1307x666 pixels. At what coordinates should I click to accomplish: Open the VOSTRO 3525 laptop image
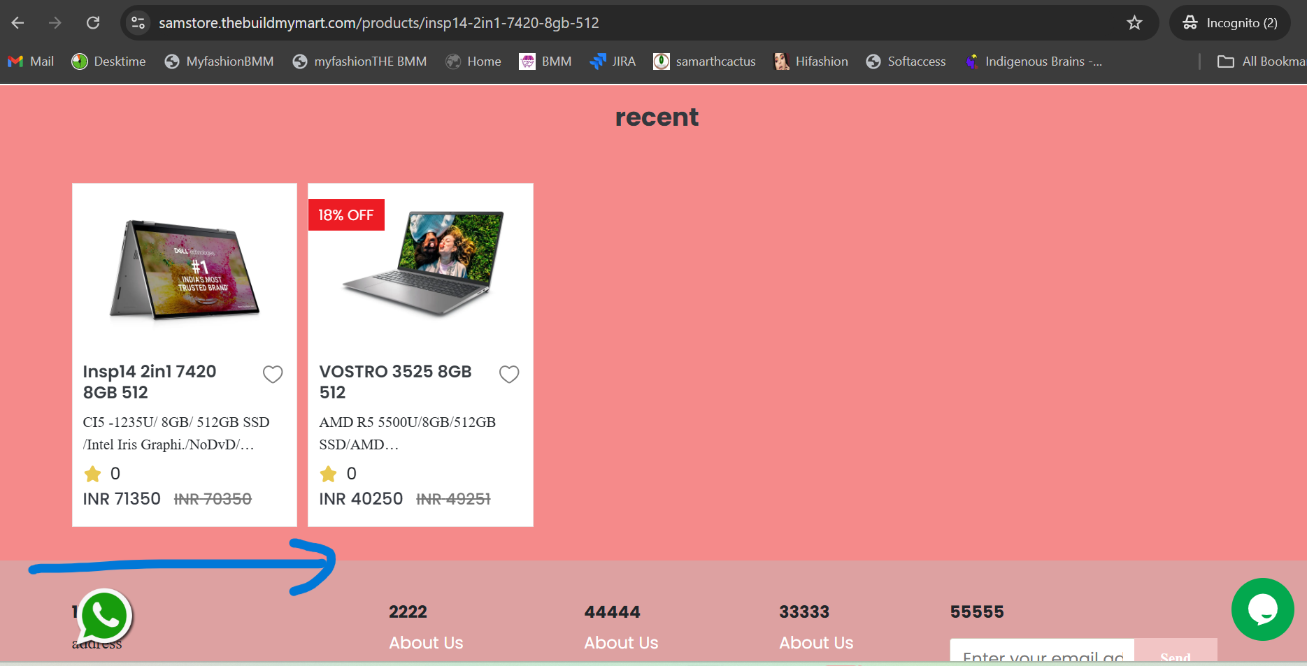point(424,263)
